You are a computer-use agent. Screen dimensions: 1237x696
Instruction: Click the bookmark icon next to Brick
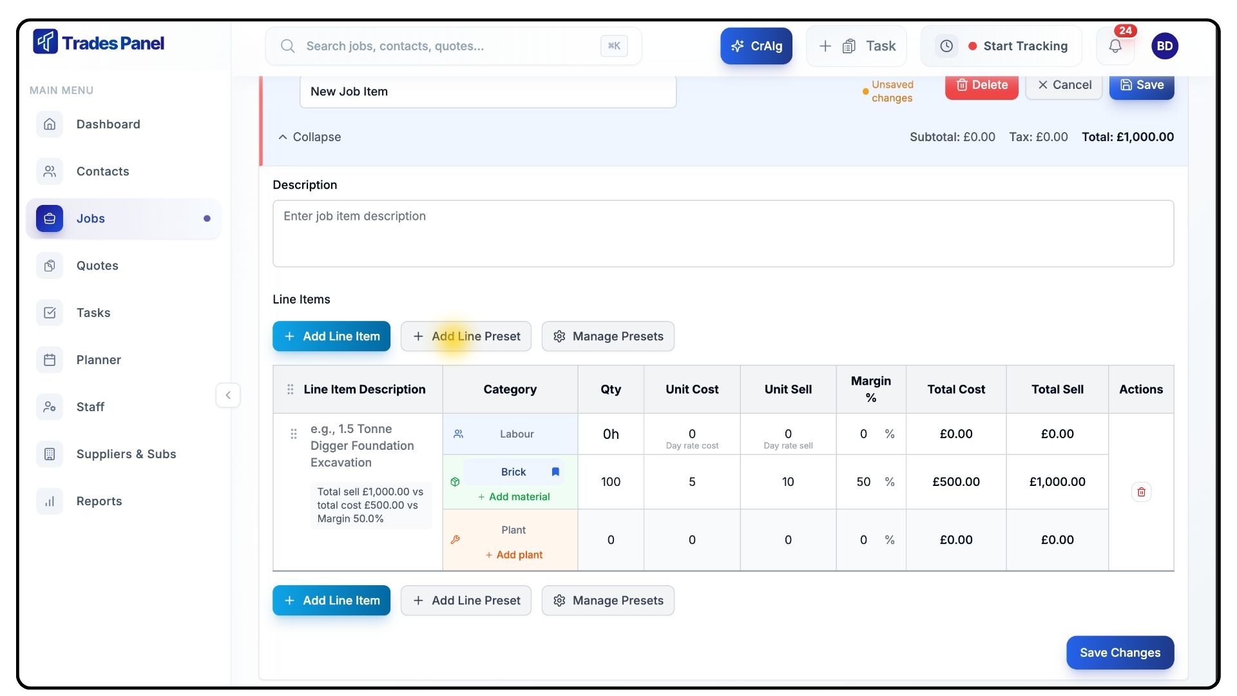[x=555, y=472]
